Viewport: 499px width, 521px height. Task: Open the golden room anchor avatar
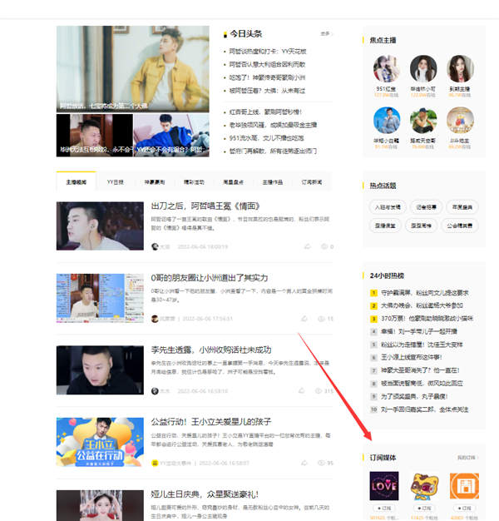pyautogui.click(x=460, y=121)
